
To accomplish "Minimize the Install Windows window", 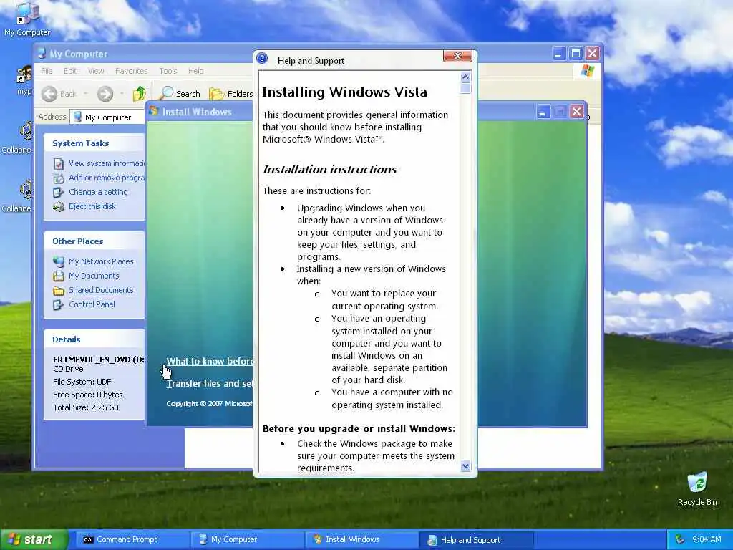I will 543,112.
